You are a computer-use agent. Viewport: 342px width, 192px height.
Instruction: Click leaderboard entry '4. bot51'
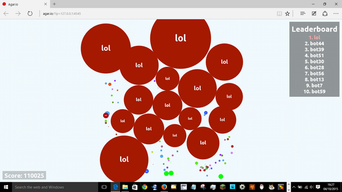click(x=314, y=55)
